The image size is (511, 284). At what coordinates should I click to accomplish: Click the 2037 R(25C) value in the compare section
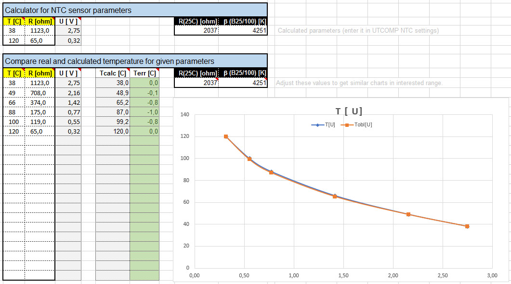pyautogui.click(x=197, y=83)
